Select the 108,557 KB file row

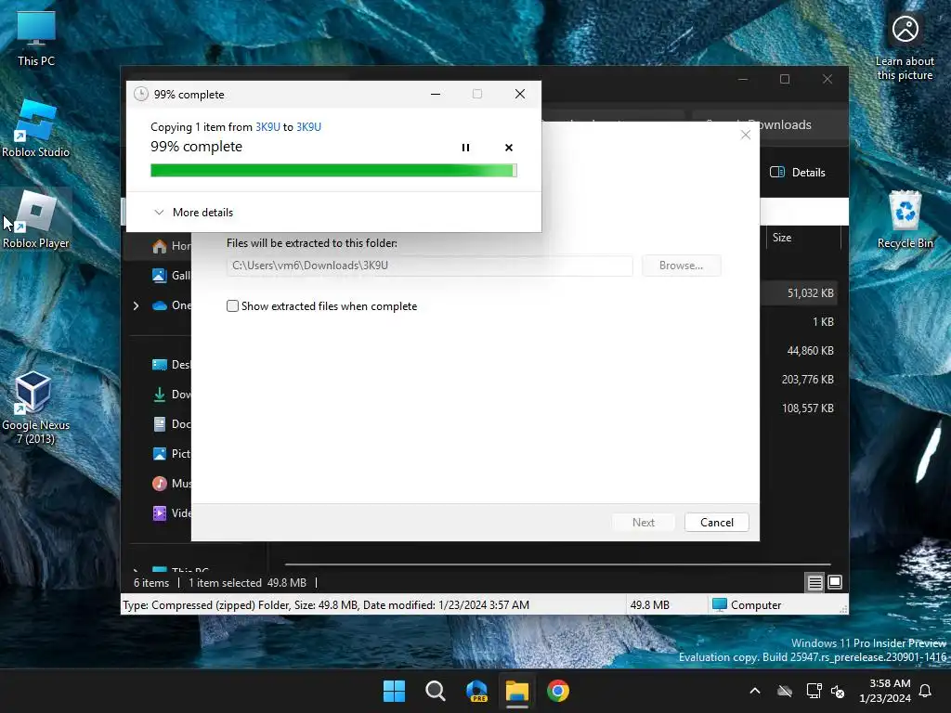pos(801,408)
